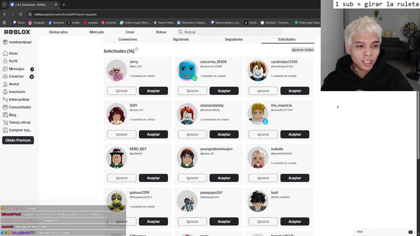Click the search magnifier icon
Viewport: 420px width, 236px height.
click(180, 32)
